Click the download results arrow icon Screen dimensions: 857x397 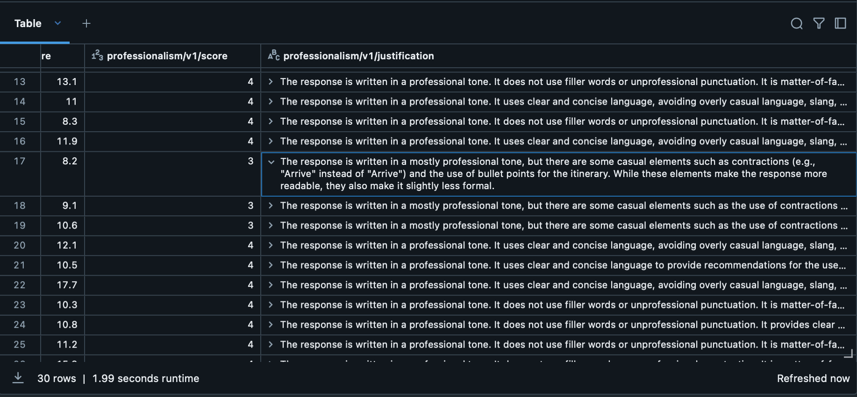(x=18, y=377)
